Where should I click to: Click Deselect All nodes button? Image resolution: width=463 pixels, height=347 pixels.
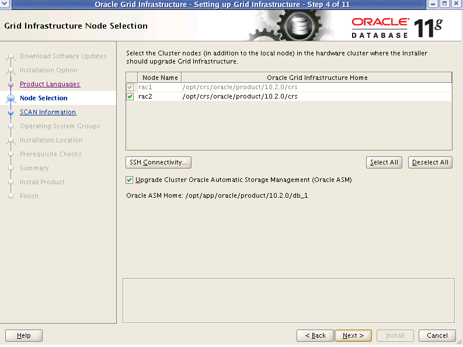pyautogui.click(x=430, y=162)
